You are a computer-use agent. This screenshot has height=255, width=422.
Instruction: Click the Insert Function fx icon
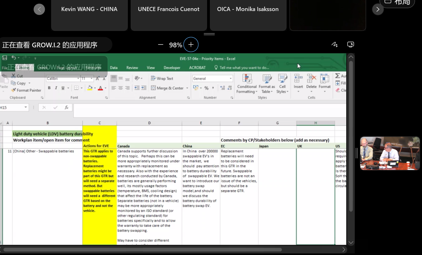[x=67, y=108]
